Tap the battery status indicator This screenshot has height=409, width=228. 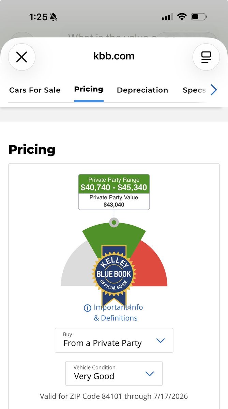199,17
